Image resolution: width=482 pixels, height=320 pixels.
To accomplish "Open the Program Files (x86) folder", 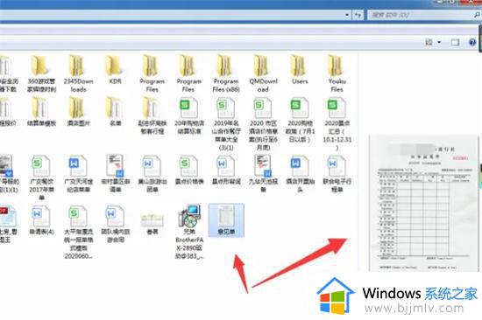I will (226, 74).
